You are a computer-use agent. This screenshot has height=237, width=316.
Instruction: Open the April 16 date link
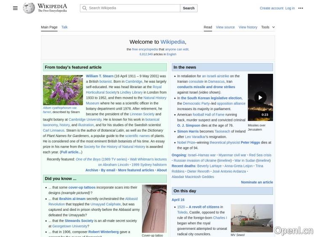click(178, 200)
